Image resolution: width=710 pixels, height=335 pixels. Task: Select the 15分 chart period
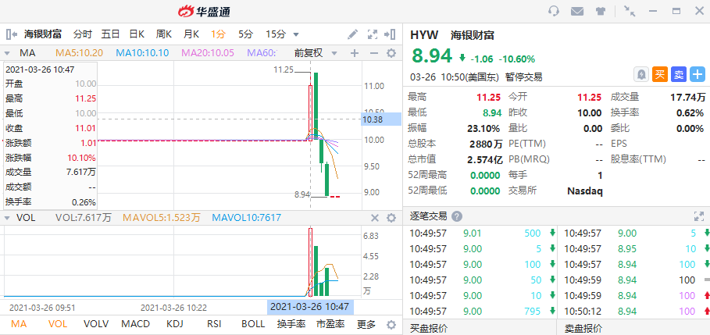click(x=276, y=34)
